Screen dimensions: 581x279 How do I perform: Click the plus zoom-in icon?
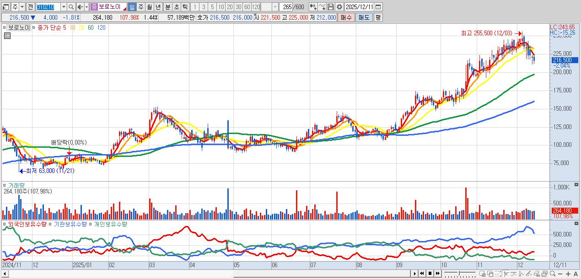click(568, 274)
